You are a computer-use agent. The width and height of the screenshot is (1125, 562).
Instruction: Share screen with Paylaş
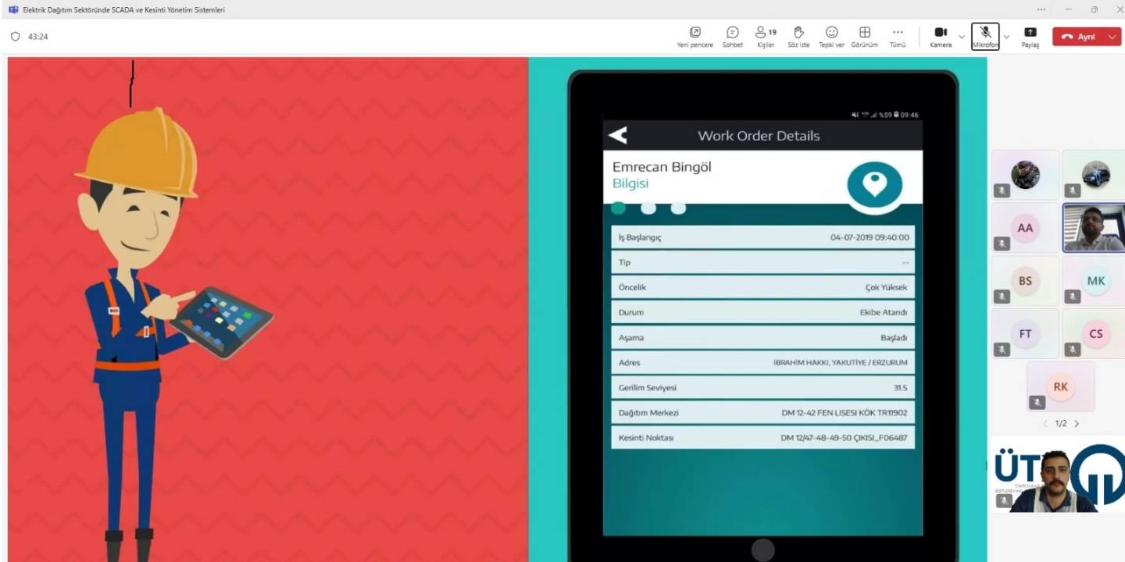coord(1030,37)
